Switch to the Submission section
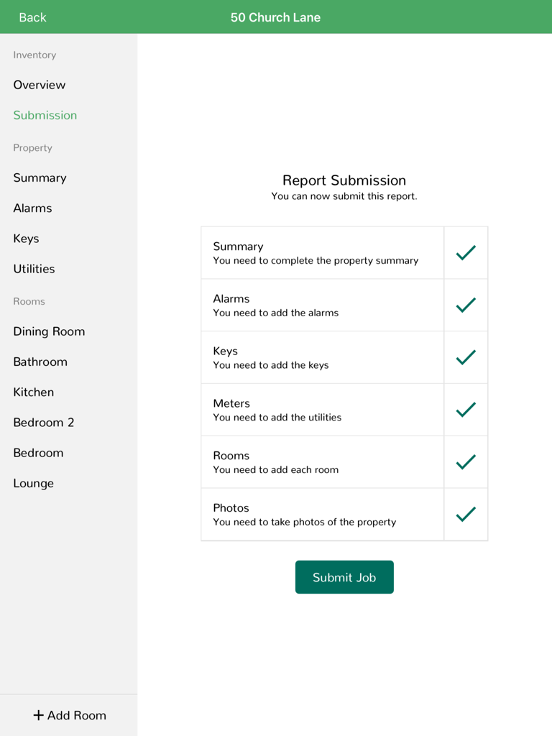 coord(45,115)
